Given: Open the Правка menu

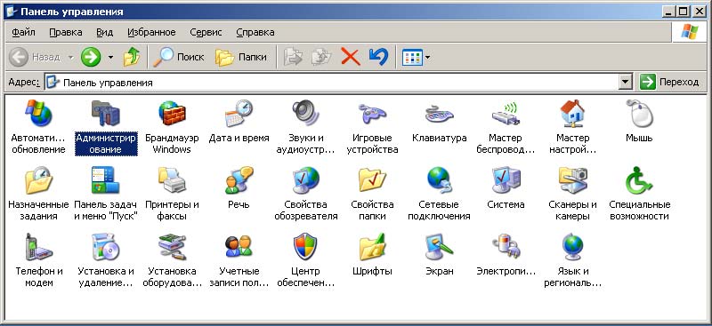Looking at the screenshot, I should [x=66, y=32].
